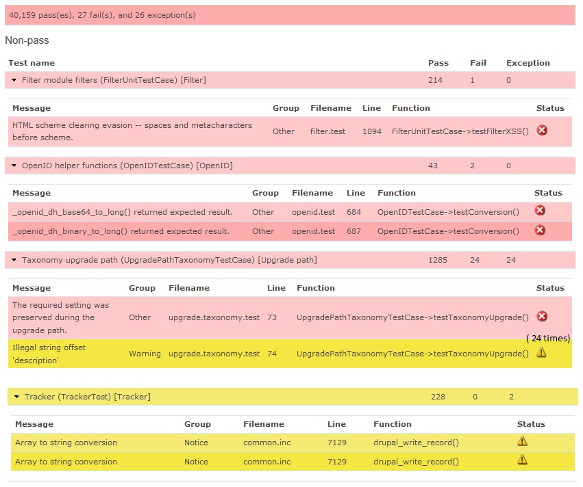Collapse Filter module filters section triangle
The image size is (583, 487).
pos(14,80)
